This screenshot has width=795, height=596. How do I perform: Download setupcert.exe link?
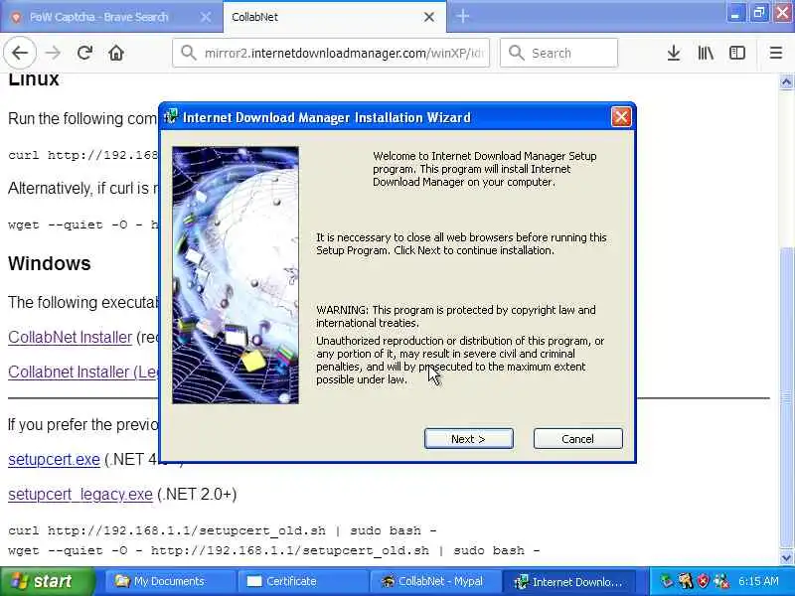click(x=54, y=459)
